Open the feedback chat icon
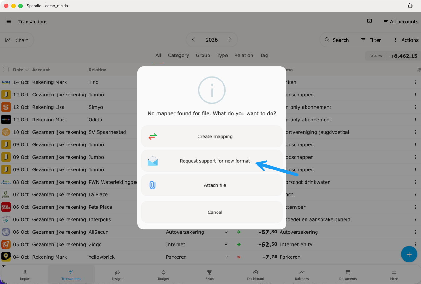The width and height of the screenshot is (421, 284). point(370,21)
